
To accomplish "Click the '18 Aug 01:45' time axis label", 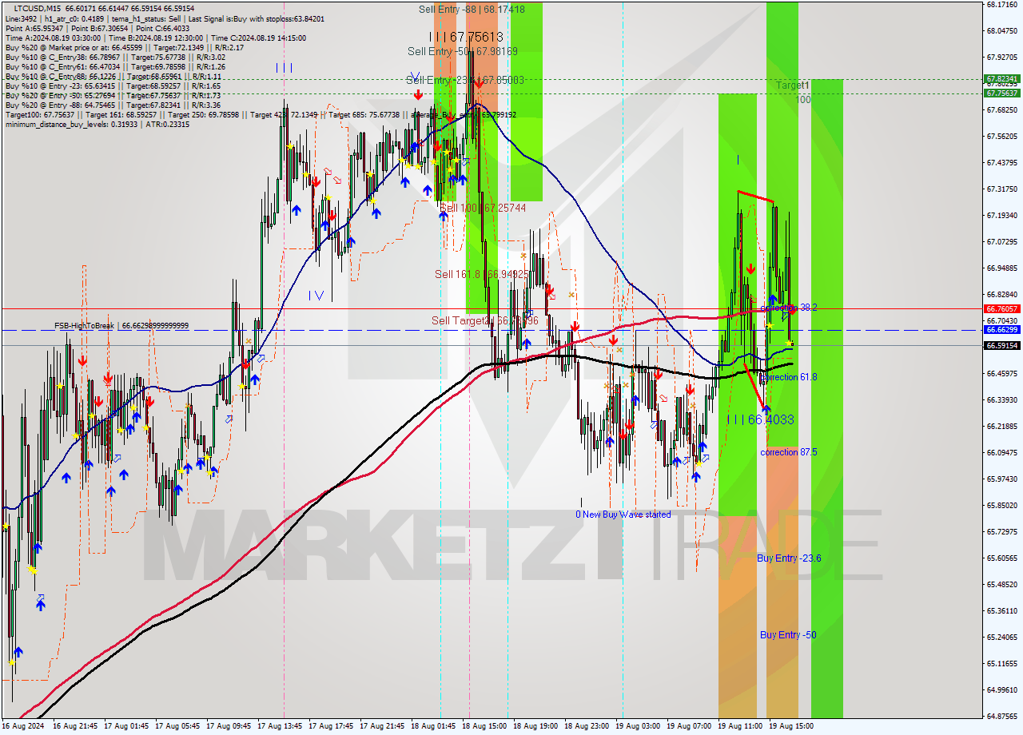I will [433, 726].
